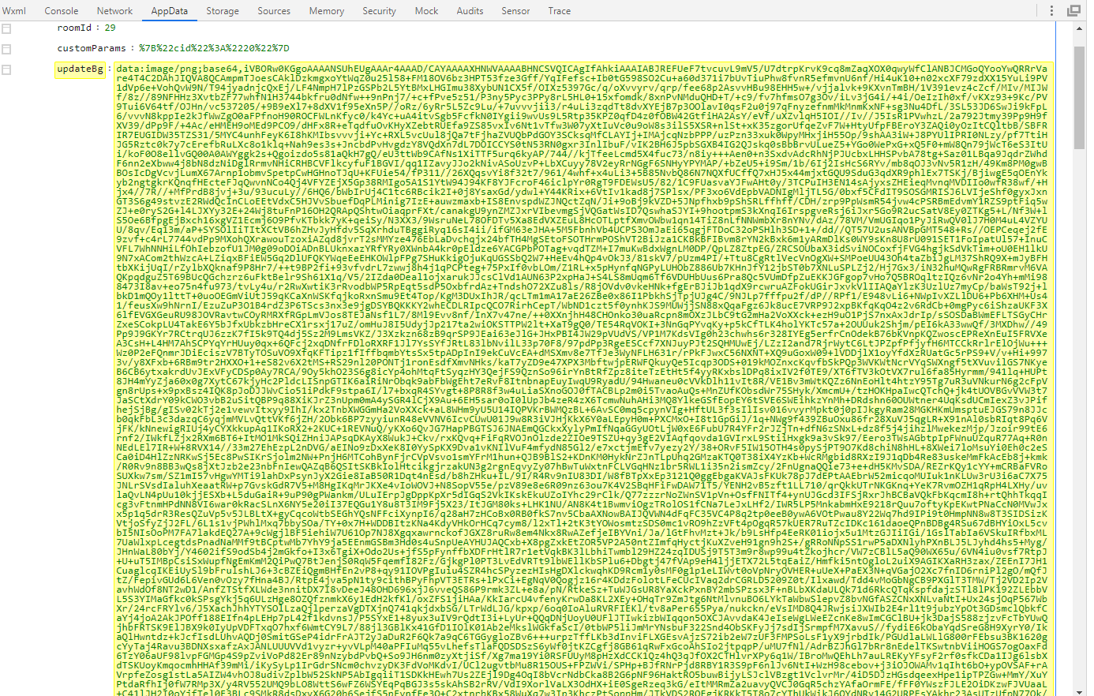Click the scrollbar up arrow
This screenshot has width=1094, height=696.
pyautogui.click(x=1079, y=27)
